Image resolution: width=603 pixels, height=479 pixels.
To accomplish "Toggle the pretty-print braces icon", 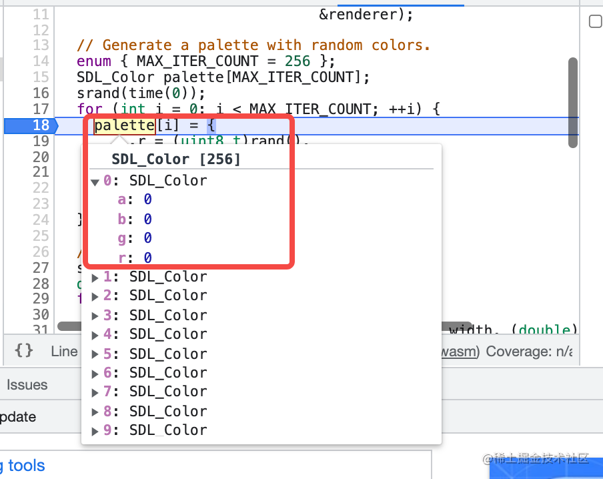I will click(x=24, y=351).
